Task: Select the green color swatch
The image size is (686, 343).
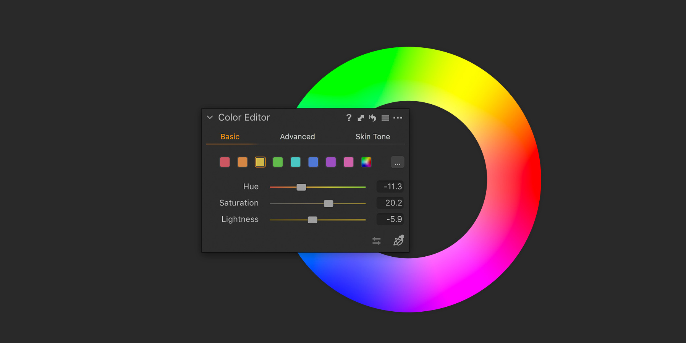Action: [x=278, y=162]
